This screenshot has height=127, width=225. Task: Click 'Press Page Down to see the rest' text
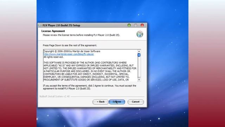pyautogui.click(x=70, y=46)
